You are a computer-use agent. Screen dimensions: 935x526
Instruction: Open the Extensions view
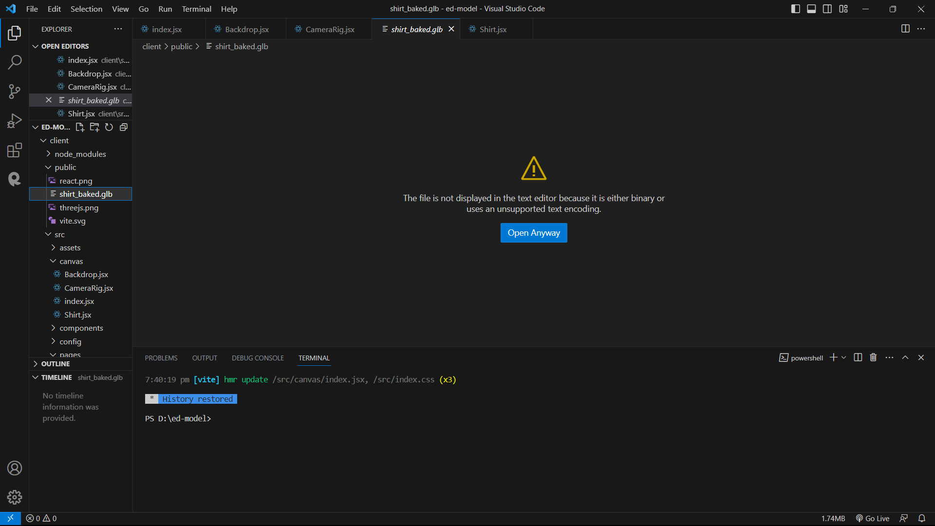15,150
